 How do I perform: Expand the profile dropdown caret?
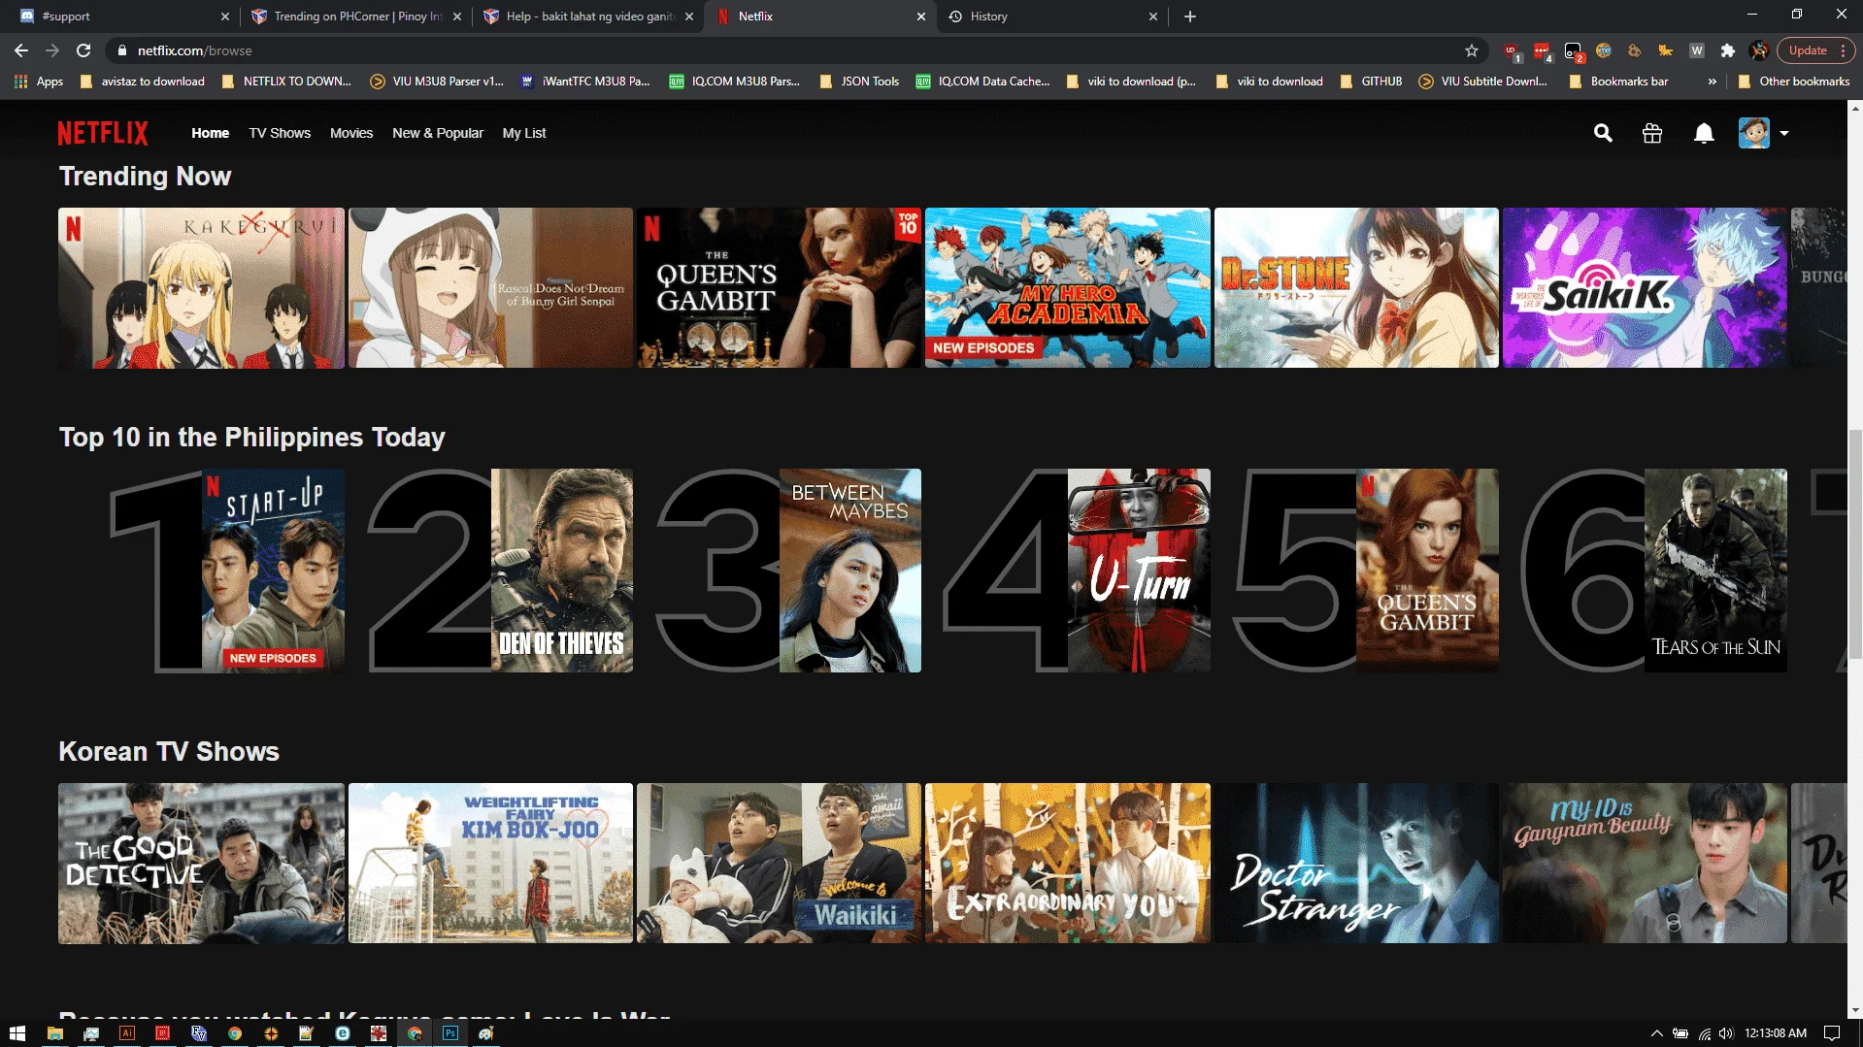[x=1784, y=133]
